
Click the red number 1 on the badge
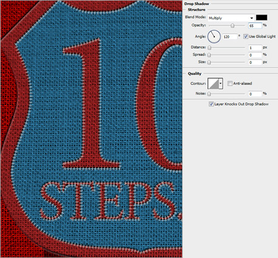[x=91, y=104]
